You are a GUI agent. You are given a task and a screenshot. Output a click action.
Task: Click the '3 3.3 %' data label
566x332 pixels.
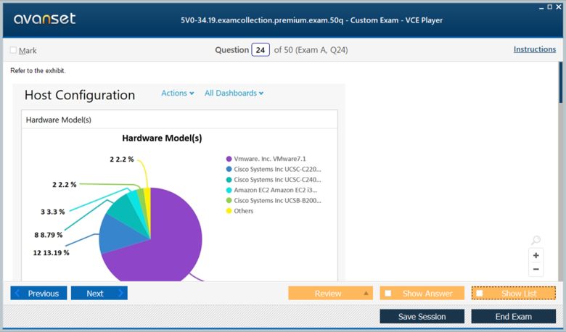(x=53, y=212)
